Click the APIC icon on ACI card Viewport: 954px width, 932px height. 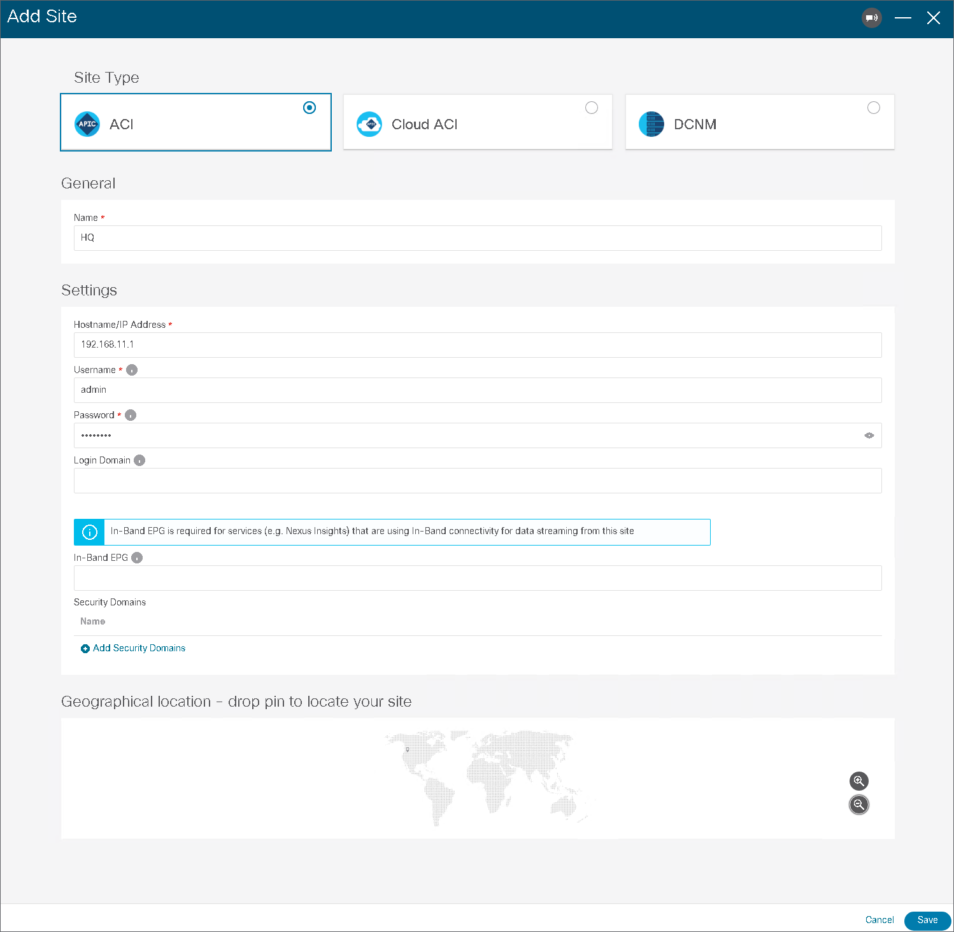[x=87, y=124]
